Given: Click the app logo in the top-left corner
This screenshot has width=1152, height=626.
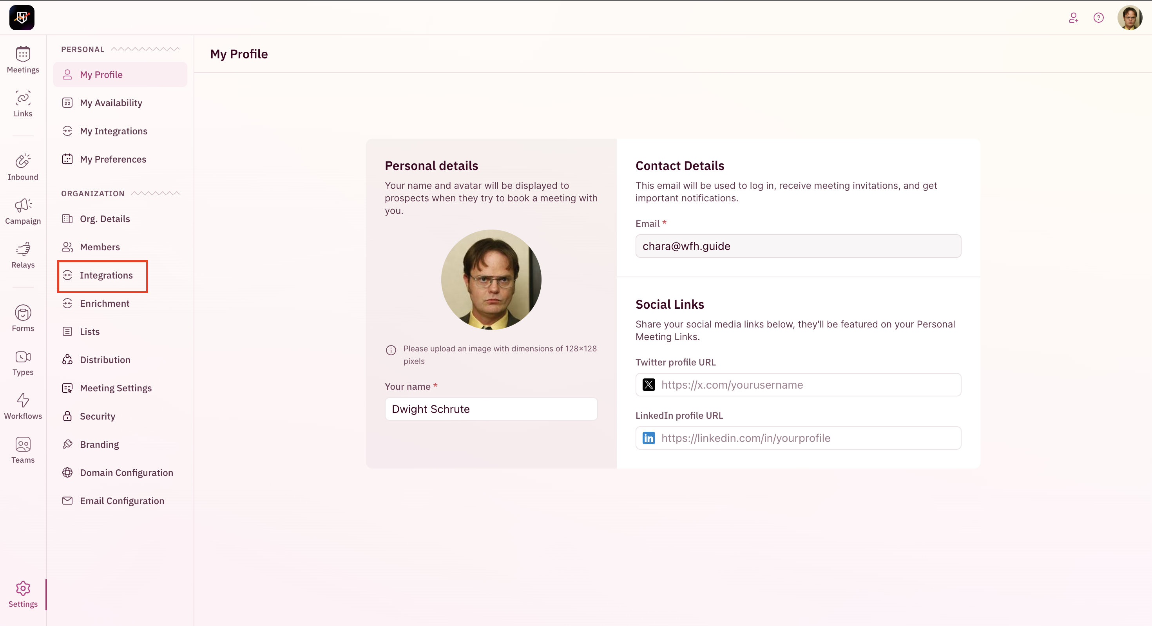Looking at the screenshot, I should [x=22, y=18].
